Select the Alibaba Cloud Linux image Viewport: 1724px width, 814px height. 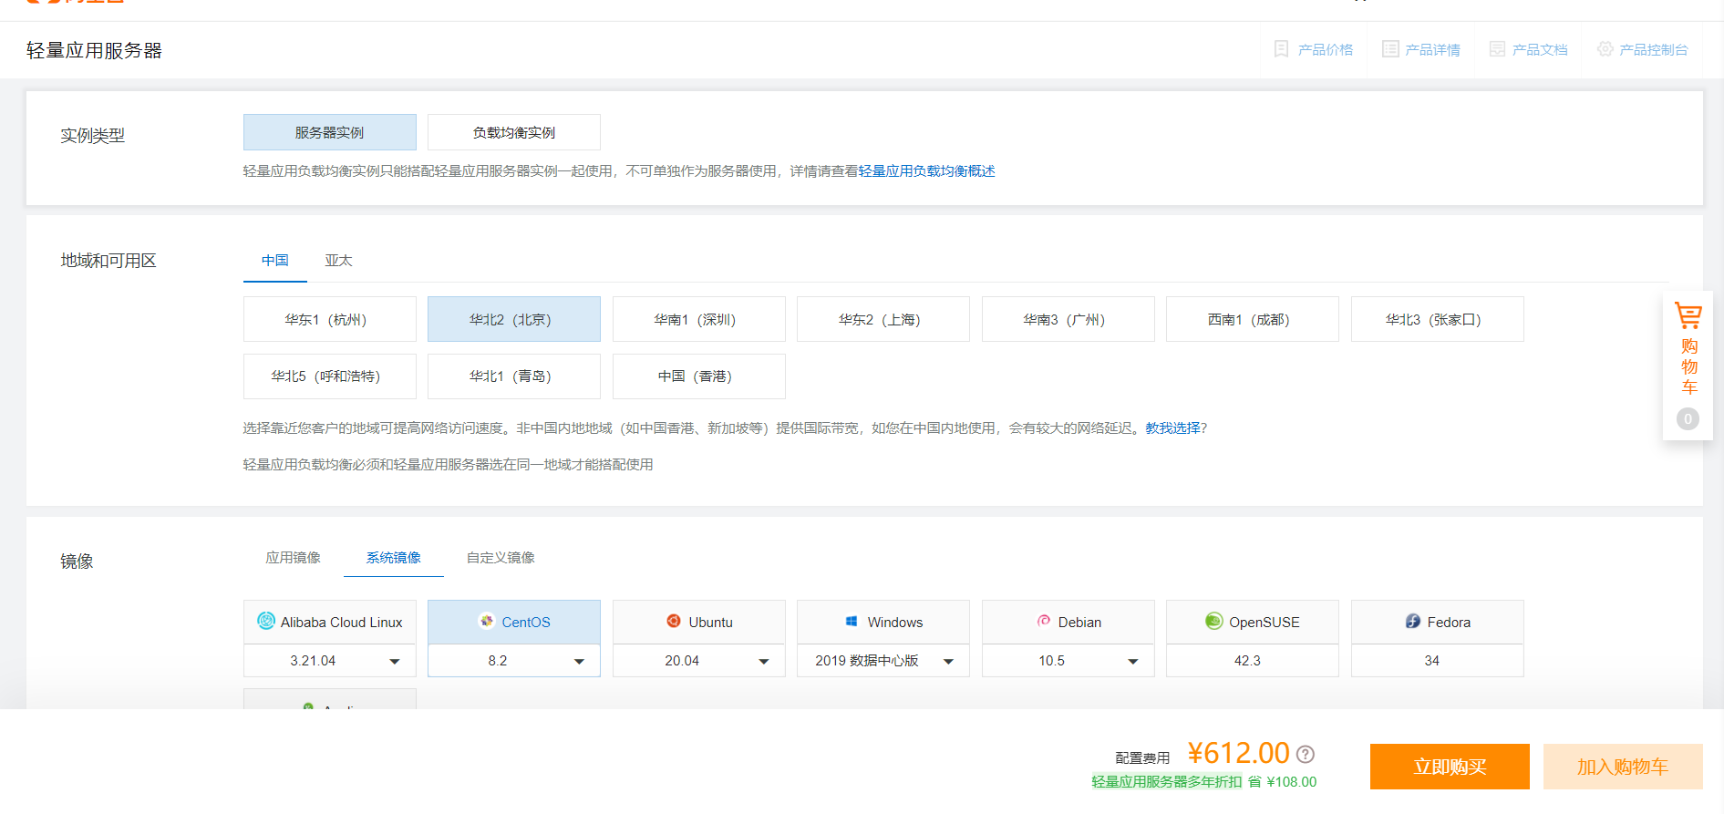pyautogui.click(x=330, y=622)
